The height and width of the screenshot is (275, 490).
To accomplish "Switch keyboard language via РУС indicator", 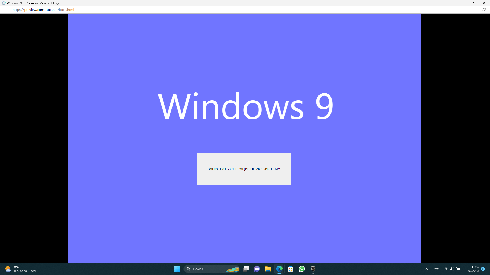I will (x=436, y=269).
